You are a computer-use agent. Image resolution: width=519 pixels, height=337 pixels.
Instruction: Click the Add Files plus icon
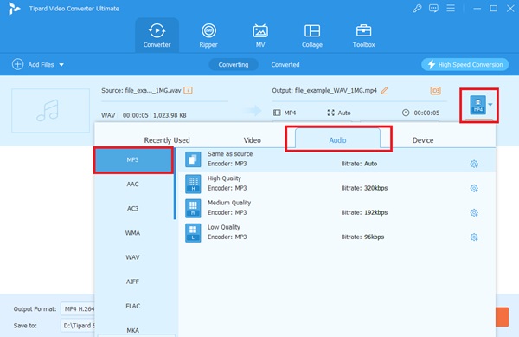point(17,64)
